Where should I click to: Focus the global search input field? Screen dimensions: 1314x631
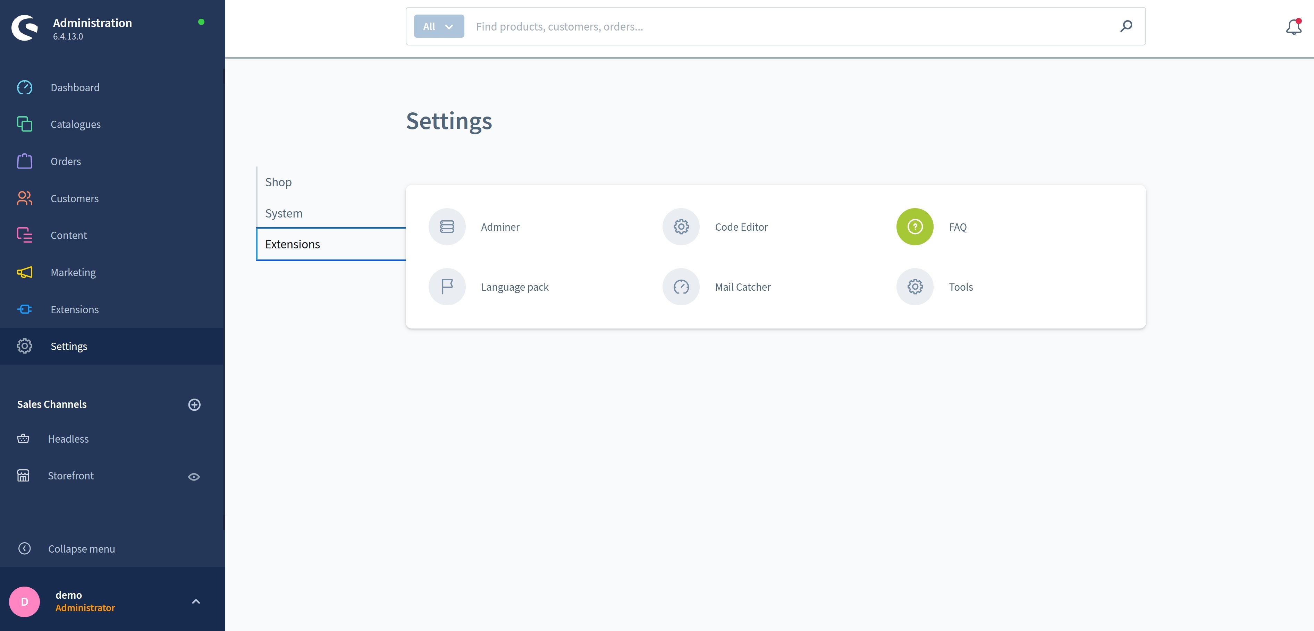pos(791,26)
